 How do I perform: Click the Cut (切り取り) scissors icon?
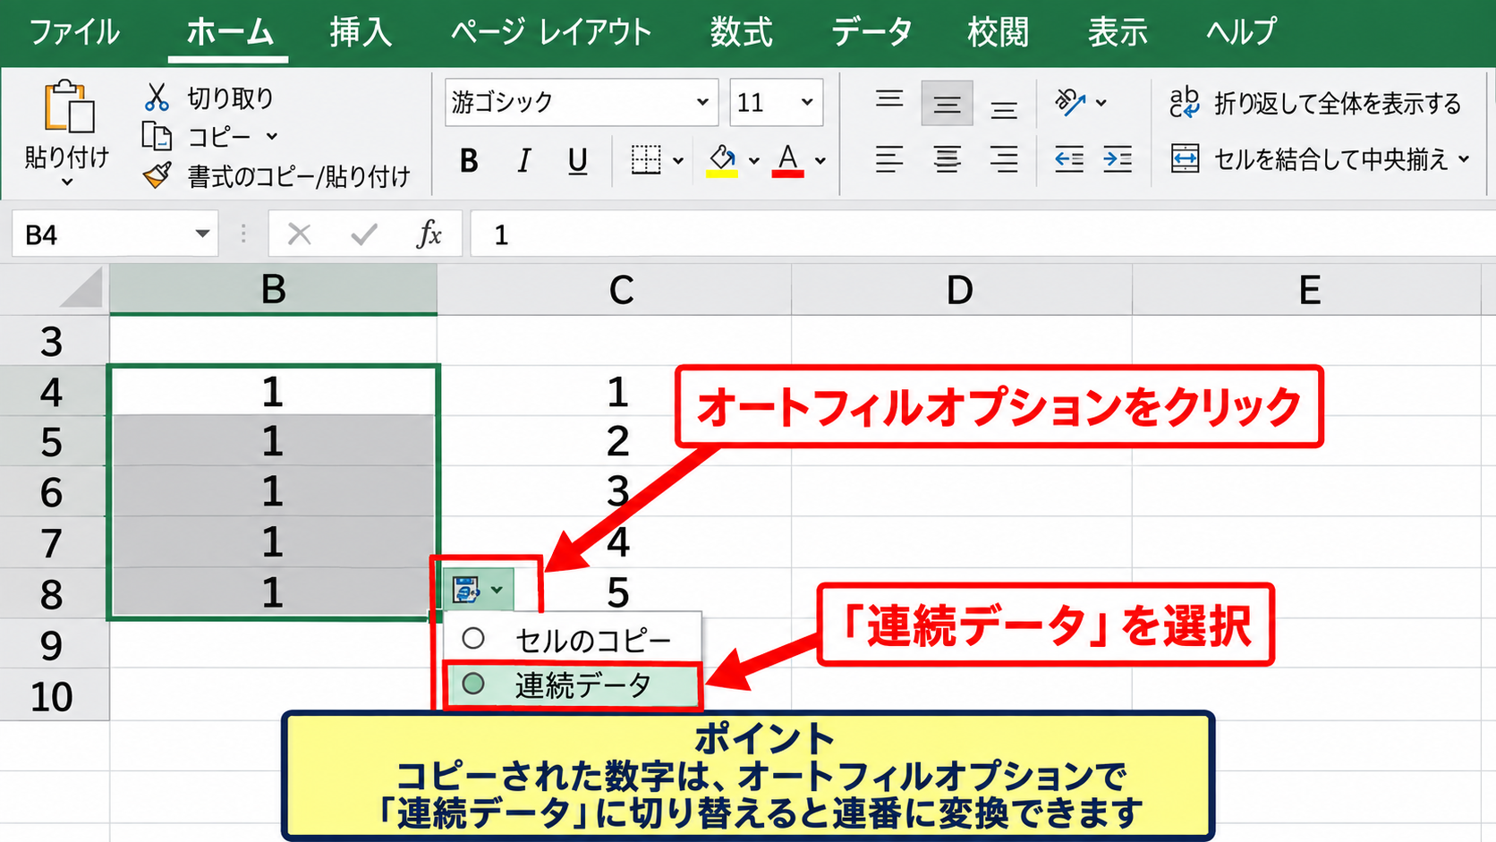[157, 97]
